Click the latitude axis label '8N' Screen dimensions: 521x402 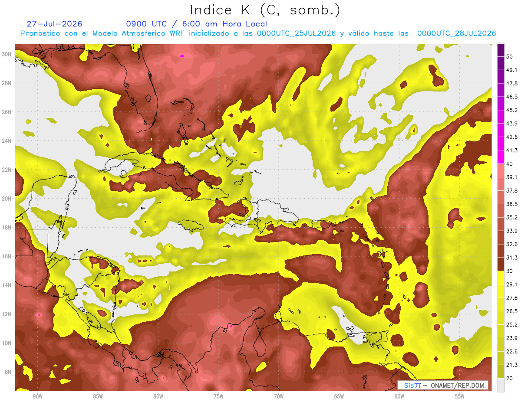pos(8,372)
